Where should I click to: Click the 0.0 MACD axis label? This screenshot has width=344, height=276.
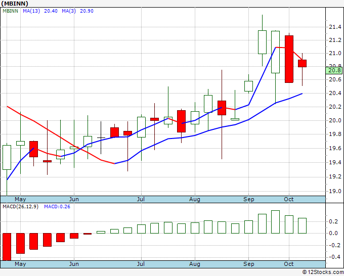333,233
